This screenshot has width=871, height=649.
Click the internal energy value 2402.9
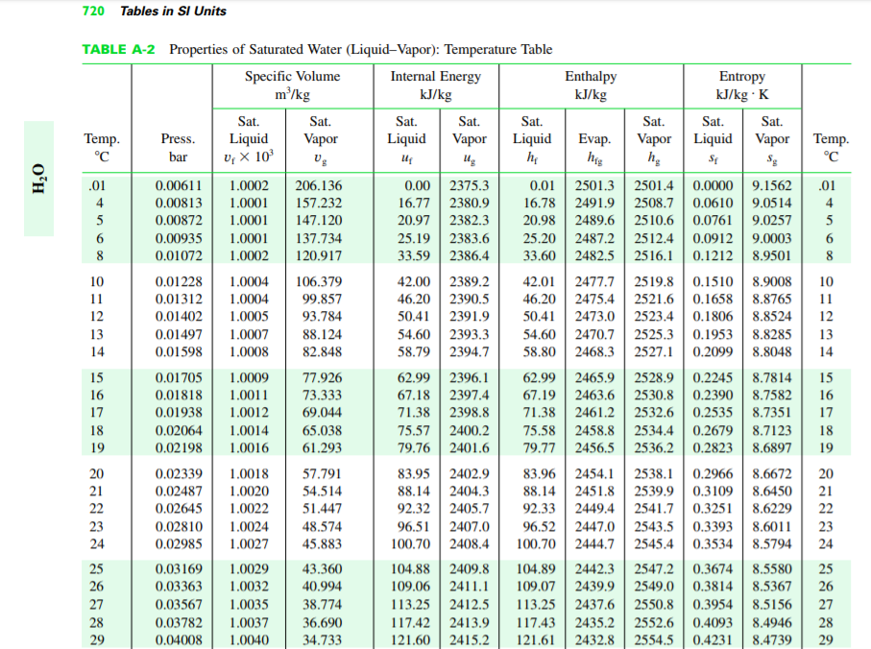(x=469, y=473)
